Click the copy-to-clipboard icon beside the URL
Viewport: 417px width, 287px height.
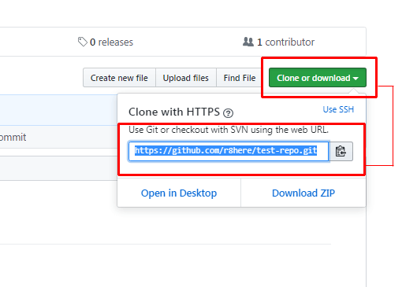click(341, 152)
